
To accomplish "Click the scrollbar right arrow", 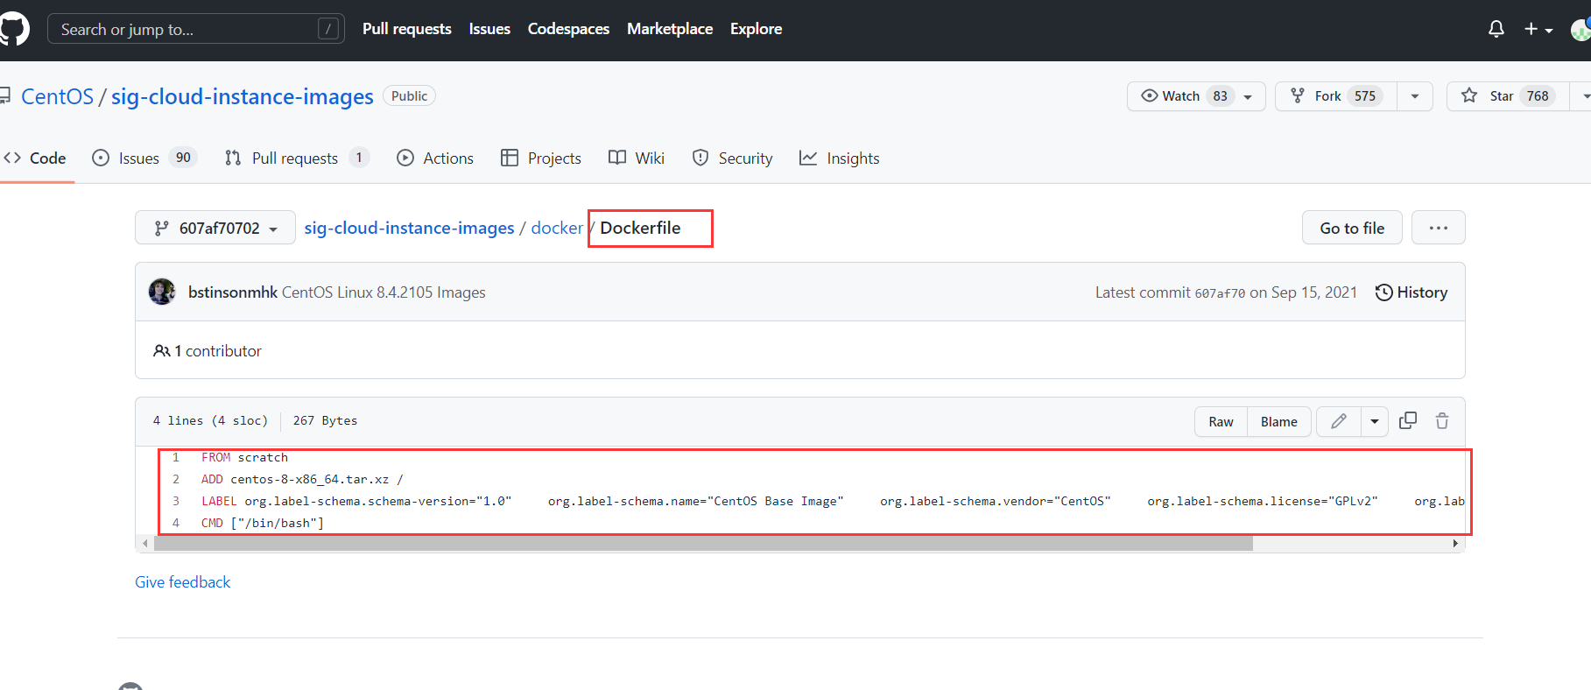I will (1455, 544).
